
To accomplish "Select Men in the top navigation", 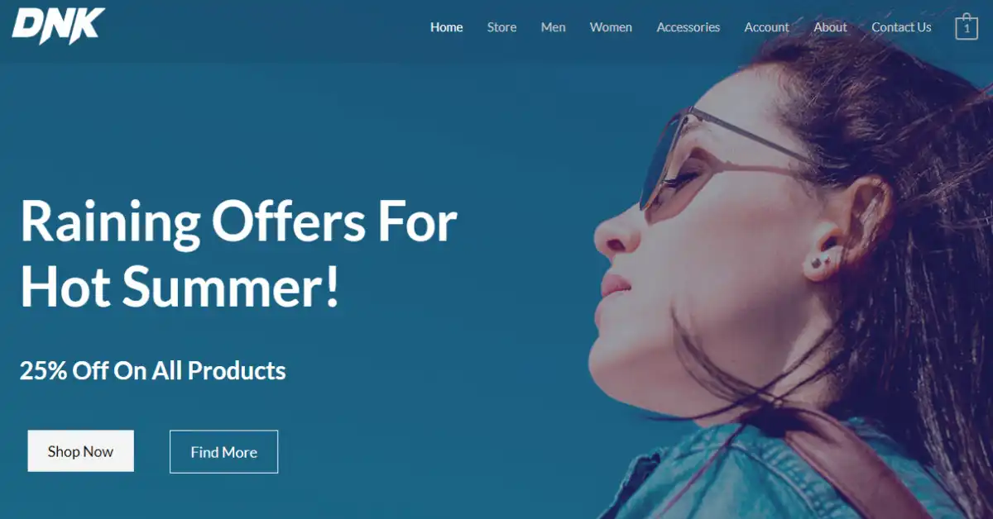I will [553, 27].
